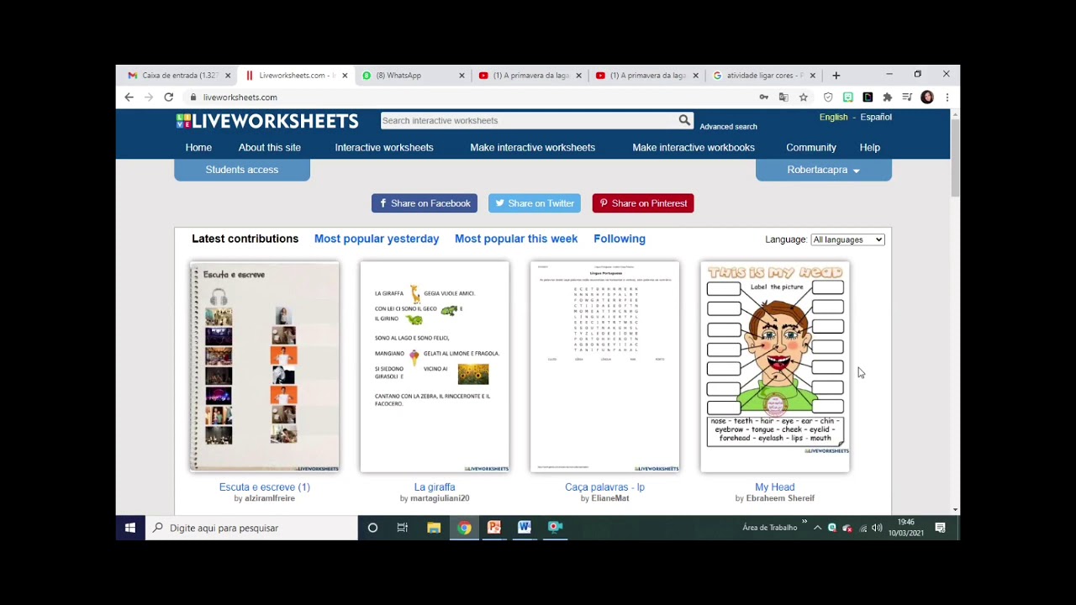
Task: Open notification center icon
Action: click(x=941, y=528)
